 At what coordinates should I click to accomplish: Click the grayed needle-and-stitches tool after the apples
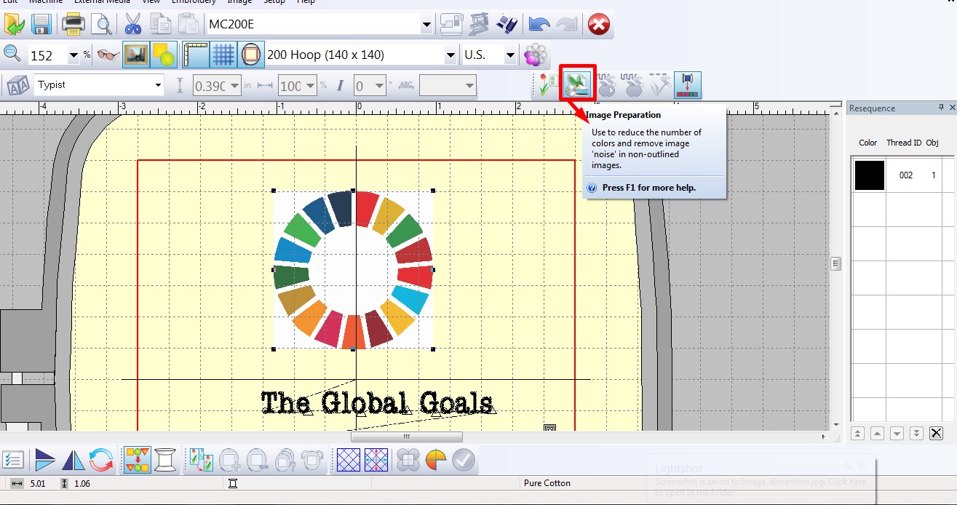point(659,85)
